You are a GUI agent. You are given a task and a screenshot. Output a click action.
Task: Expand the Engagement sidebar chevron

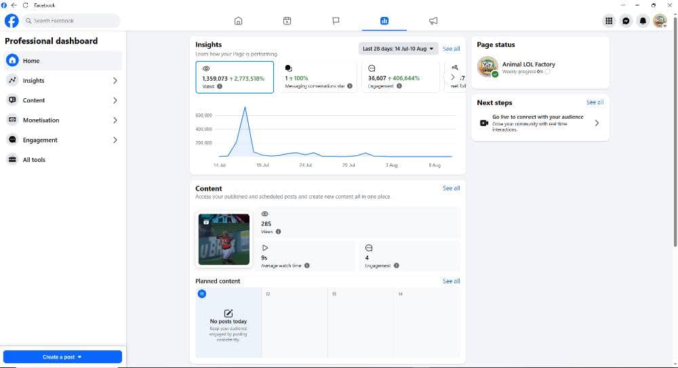pos(115,140)
